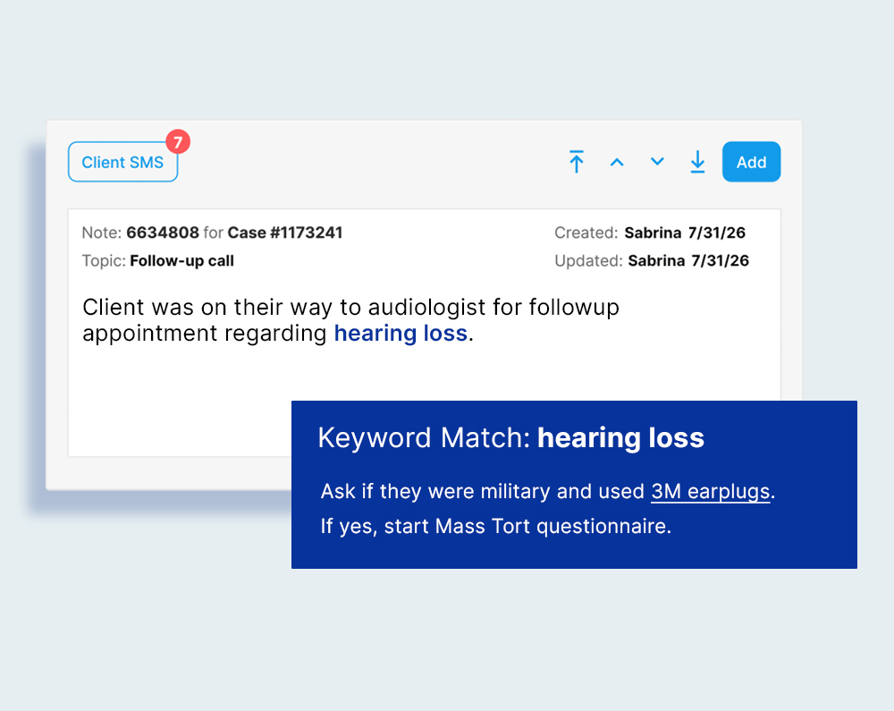Click the Mass Tort questionnaire instruction line
The image size is (894, 711).
coord(495,526)
